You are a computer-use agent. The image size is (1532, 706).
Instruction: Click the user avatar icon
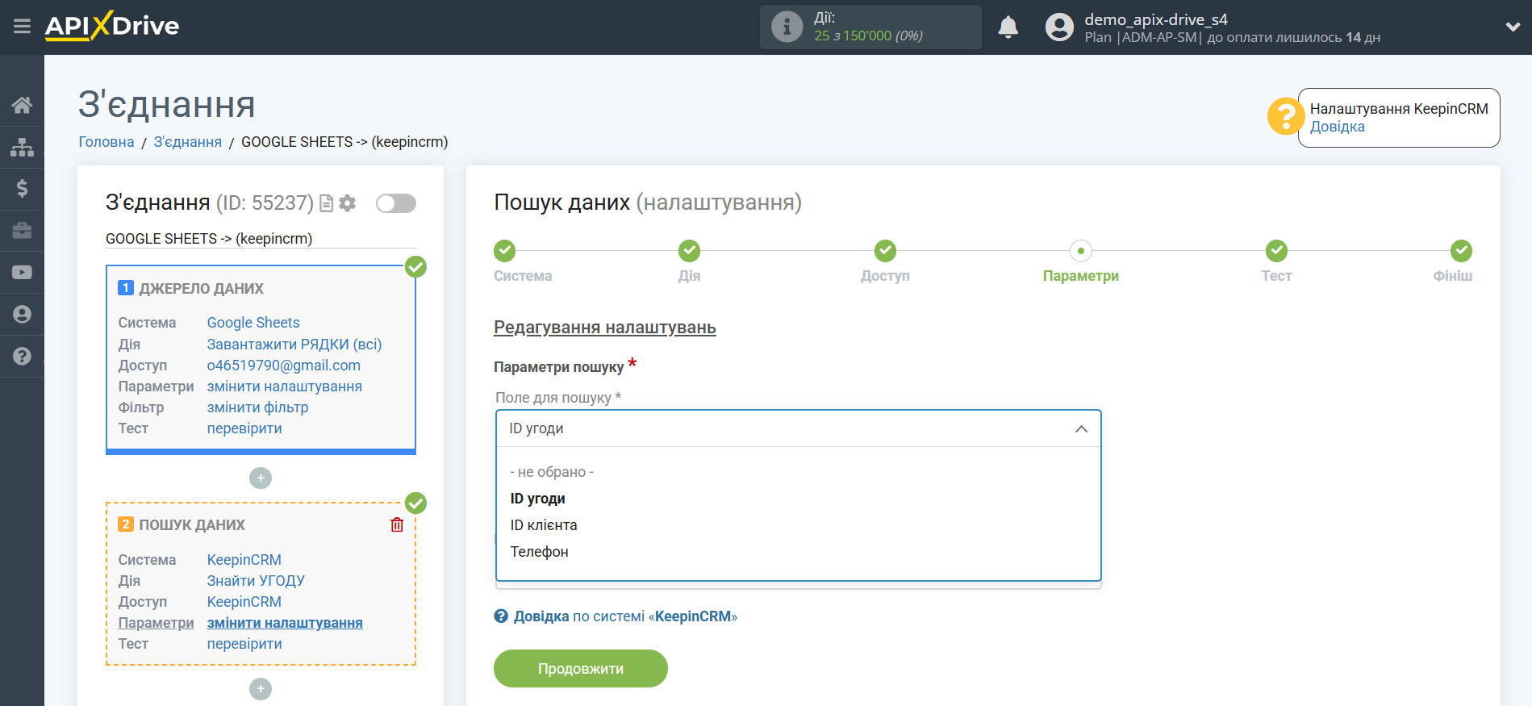(1059, 27)
